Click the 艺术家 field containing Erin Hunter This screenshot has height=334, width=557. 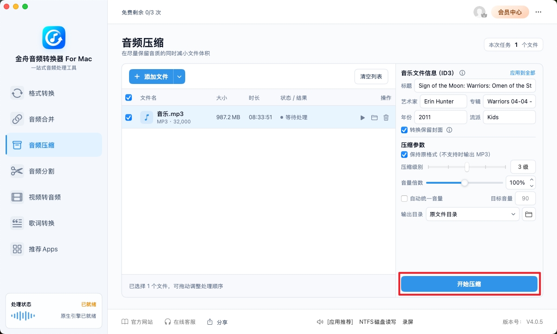443,102
